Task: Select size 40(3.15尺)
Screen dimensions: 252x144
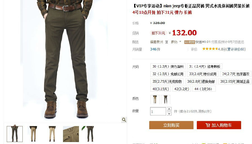Action: (160, 89)
